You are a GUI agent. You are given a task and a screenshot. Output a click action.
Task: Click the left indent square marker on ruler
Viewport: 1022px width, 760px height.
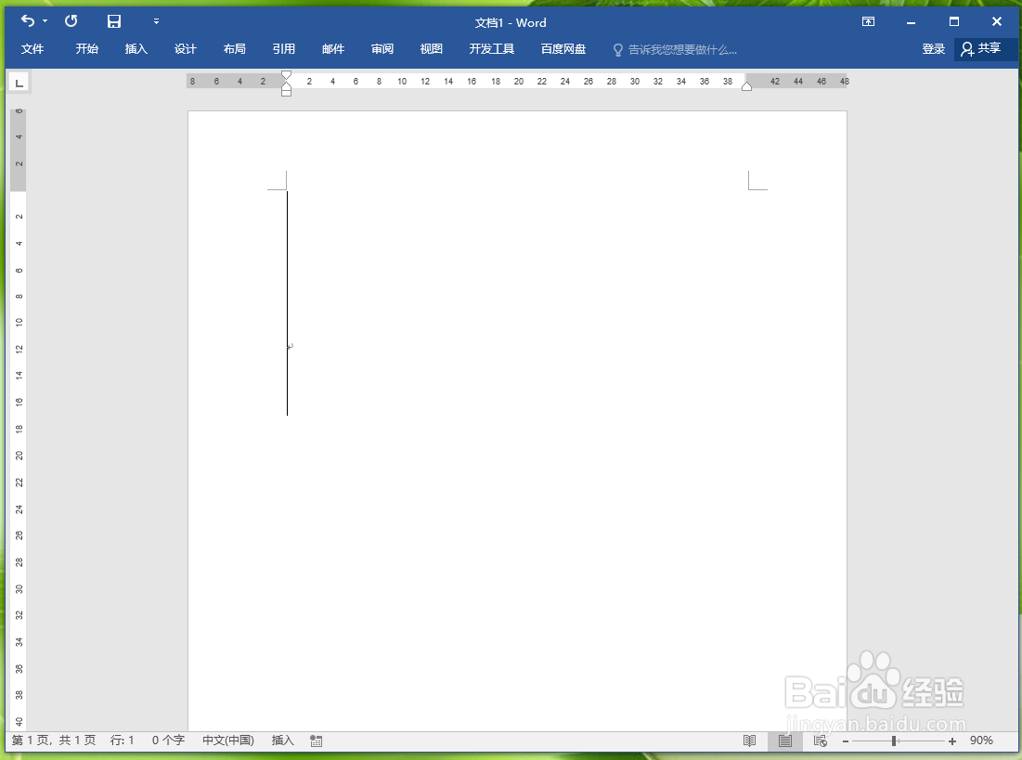[286, 93]
